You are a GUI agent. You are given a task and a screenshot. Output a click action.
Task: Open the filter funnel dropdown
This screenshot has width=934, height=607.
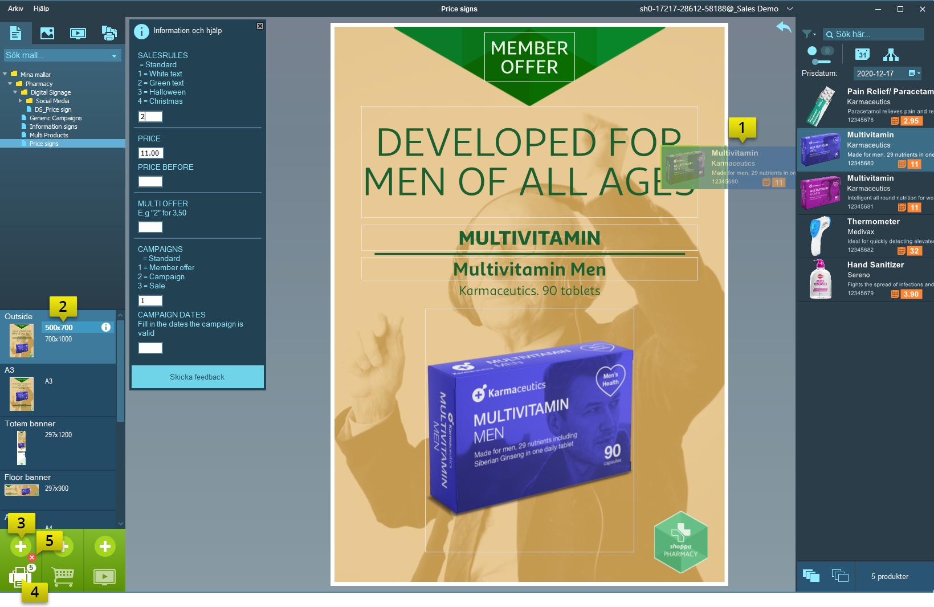[809, 34]
